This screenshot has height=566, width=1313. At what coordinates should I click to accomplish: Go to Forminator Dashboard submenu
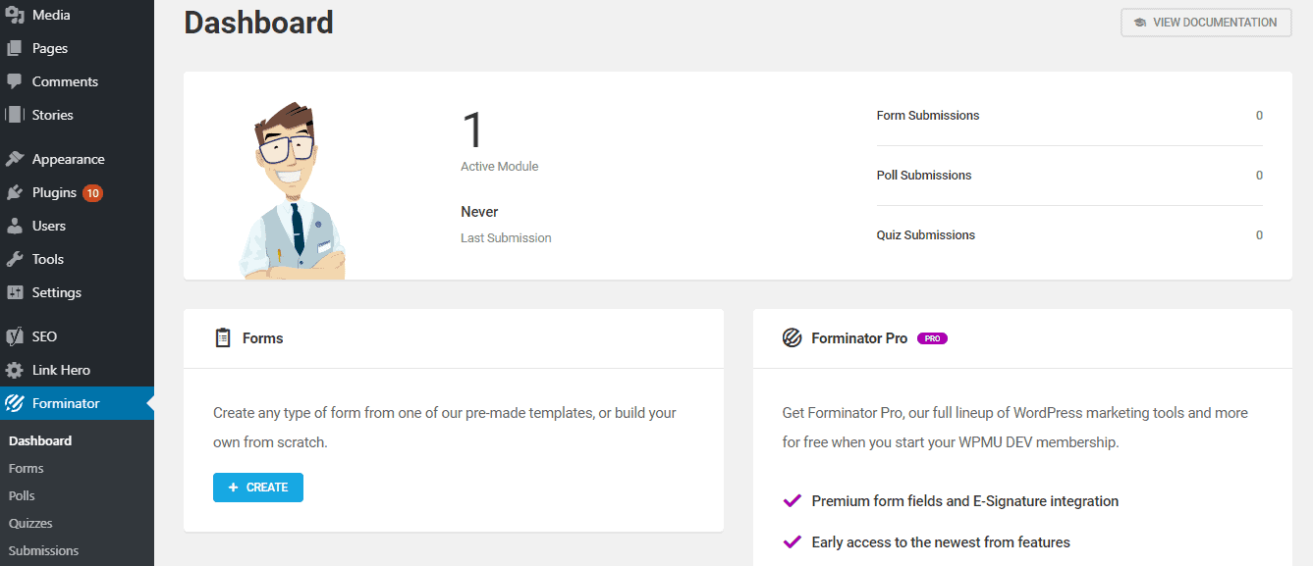tap(40, 441)
